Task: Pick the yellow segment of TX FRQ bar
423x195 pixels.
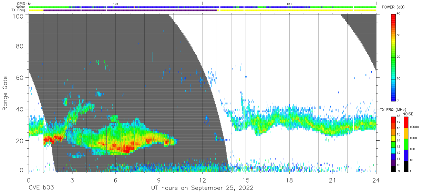Action: pos(393,138)
